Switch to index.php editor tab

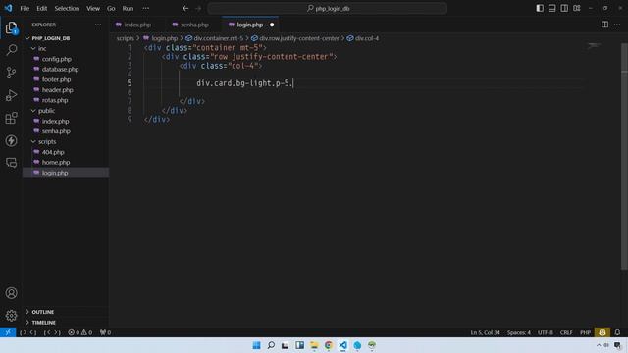137,25
